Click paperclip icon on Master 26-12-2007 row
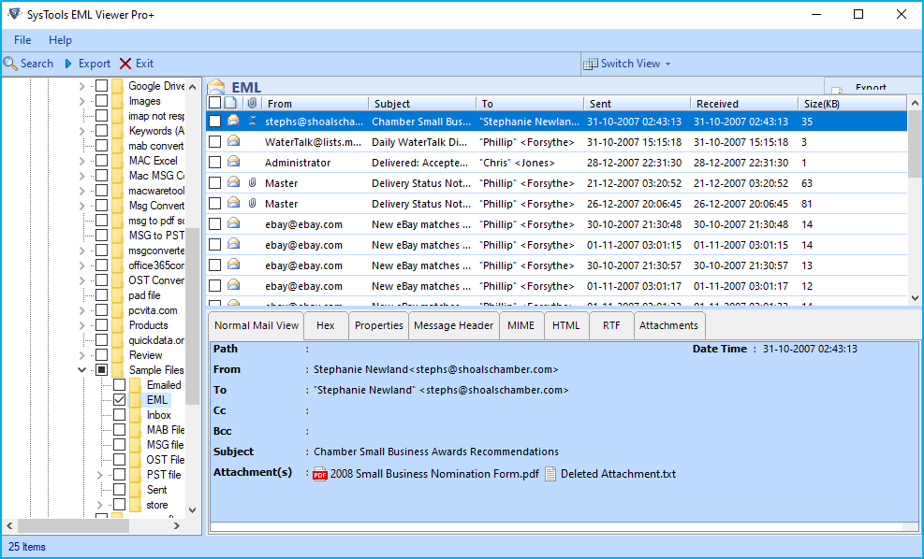This screenshot has width=924, height=559. [x=252, y=204]
